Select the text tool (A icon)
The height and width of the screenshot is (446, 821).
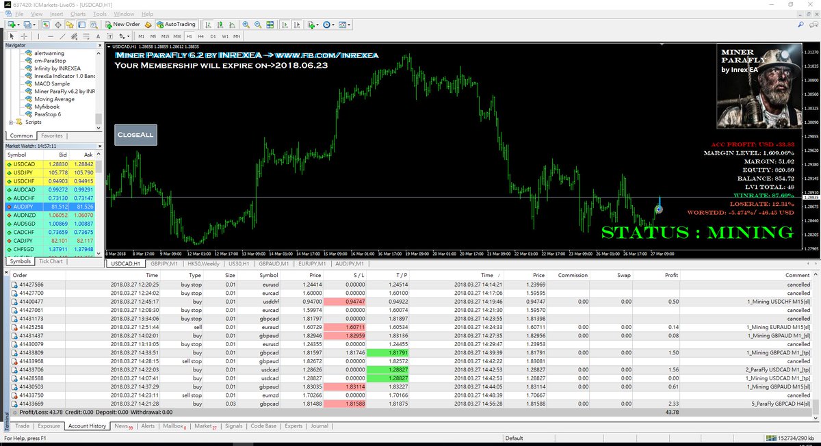[x=98, y=36]
